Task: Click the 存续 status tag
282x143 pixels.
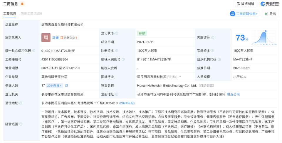Action: 142,33
